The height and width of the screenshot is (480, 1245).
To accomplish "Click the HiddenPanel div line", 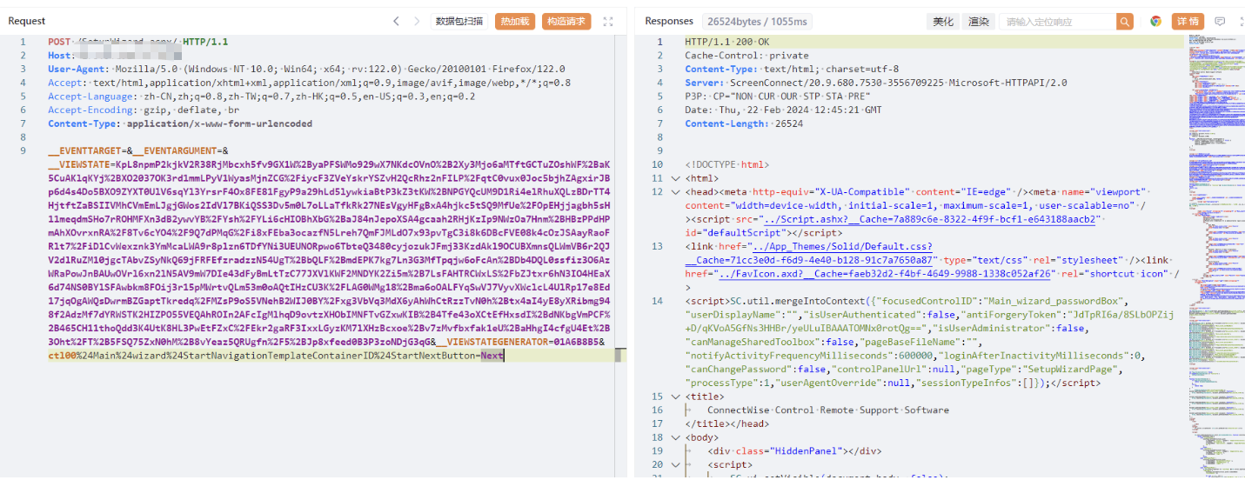I will [794, 451].
